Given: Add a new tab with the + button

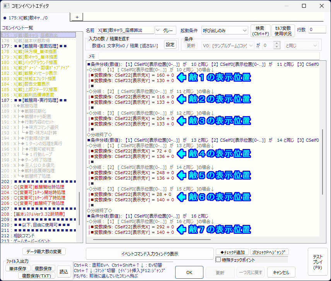Looking at the screenshot, I should (x=77, y=17).
